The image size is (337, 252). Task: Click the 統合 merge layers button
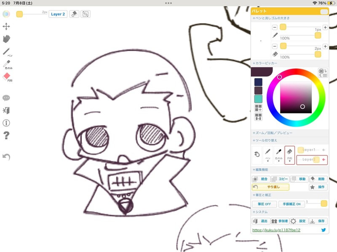[x=261, y=179]
